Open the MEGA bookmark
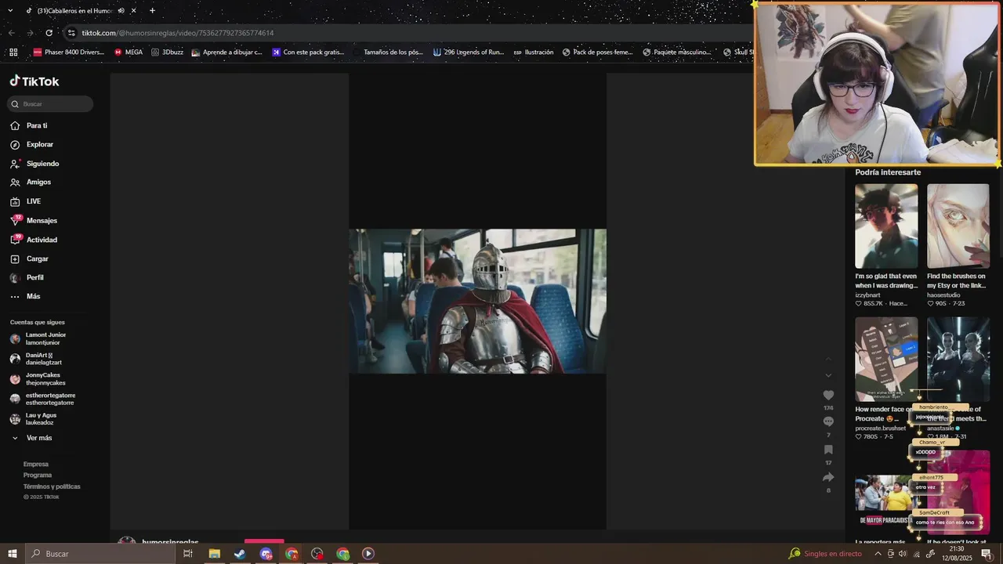This screenshot has height=564, width=1003. click(129, 52)
